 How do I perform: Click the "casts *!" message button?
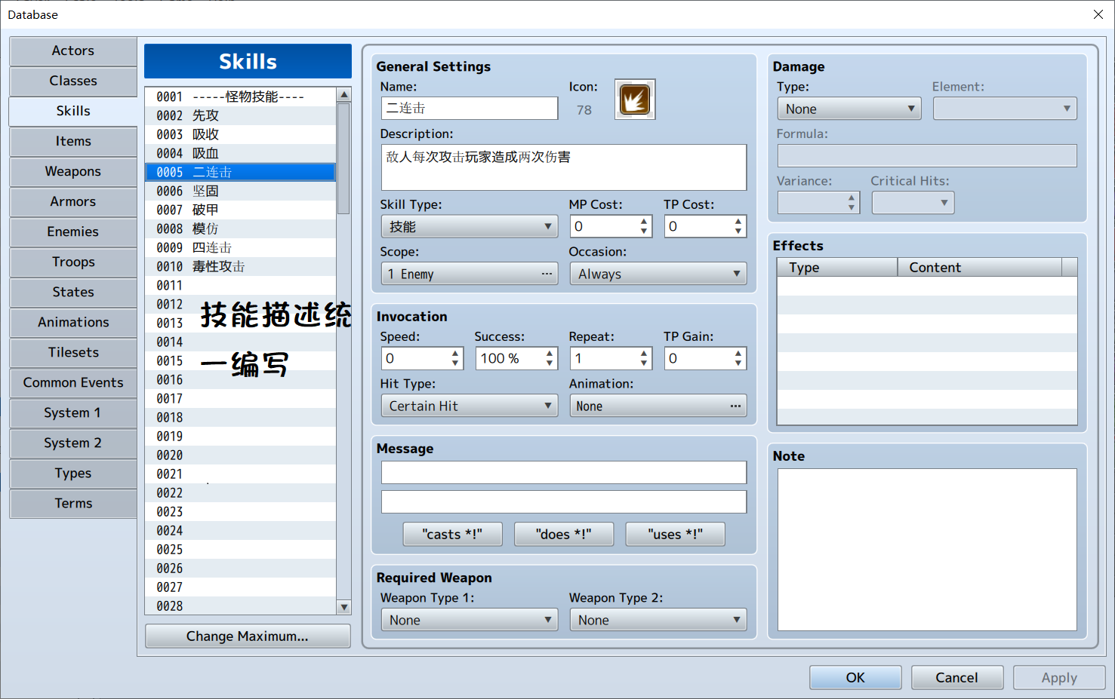[452, 534]
